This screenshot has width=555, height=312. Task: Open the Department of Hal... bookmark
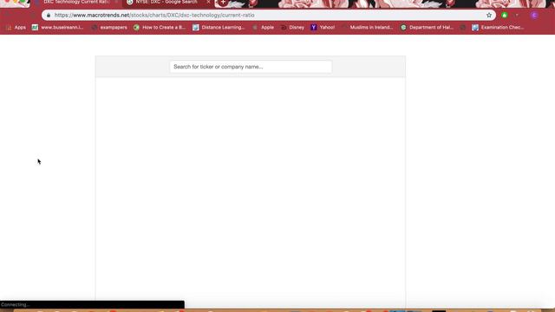tap(427, 27)
